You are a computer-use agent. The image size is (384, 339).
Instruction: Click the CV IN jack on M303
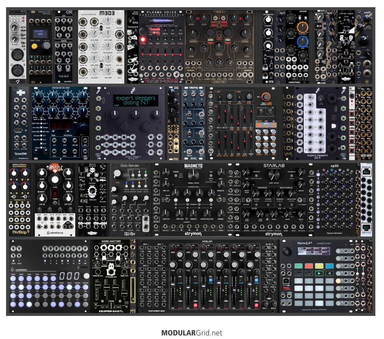click(83, 22)
